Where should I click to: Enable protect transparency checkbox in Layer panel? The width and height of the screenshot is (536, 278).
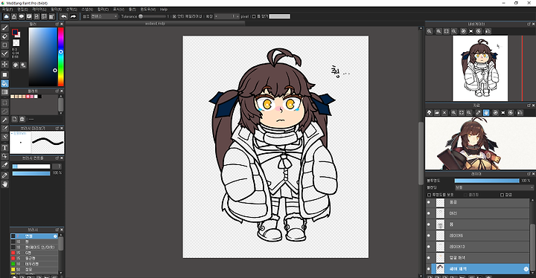pos(430,195)
